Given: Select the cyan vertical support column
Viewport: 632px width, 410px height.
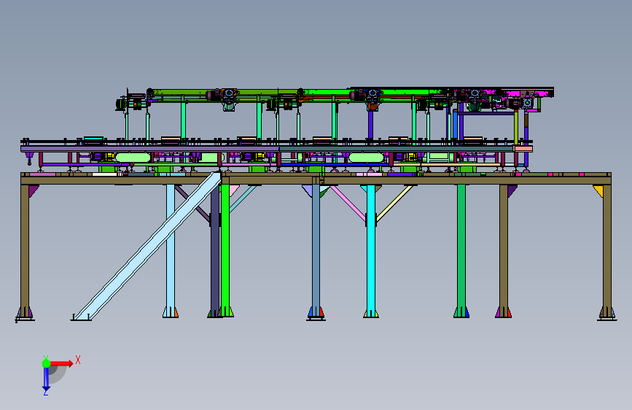Looking at the screenshot, I should 371,250.
